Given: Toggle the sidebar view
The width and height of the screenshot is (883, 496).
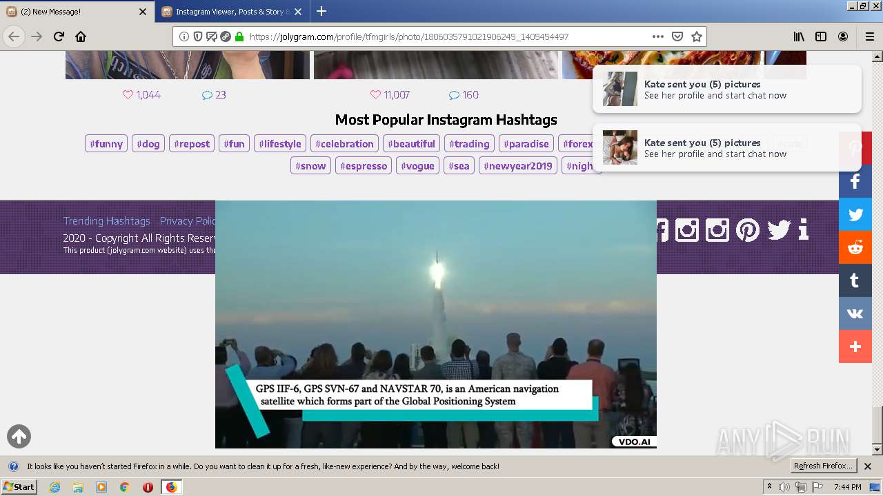Looking at the screenshot, I should click(x=821, y=37).
